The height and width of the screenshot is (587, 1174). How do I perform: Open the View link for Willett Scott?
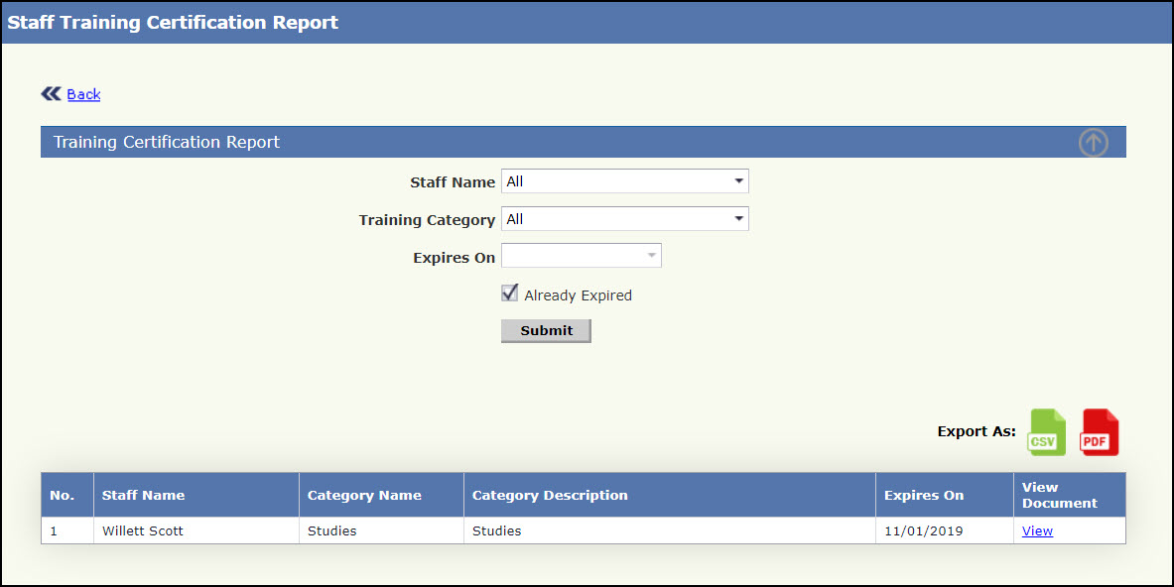point(1037,530)
